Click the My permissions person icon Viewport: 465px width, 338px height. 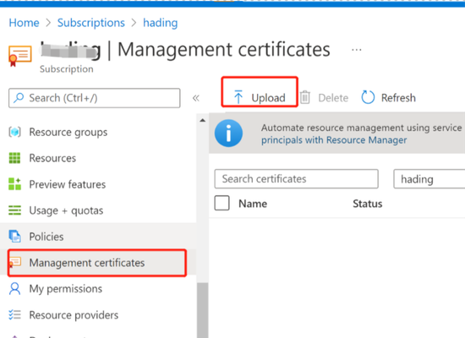pos(15,288)
